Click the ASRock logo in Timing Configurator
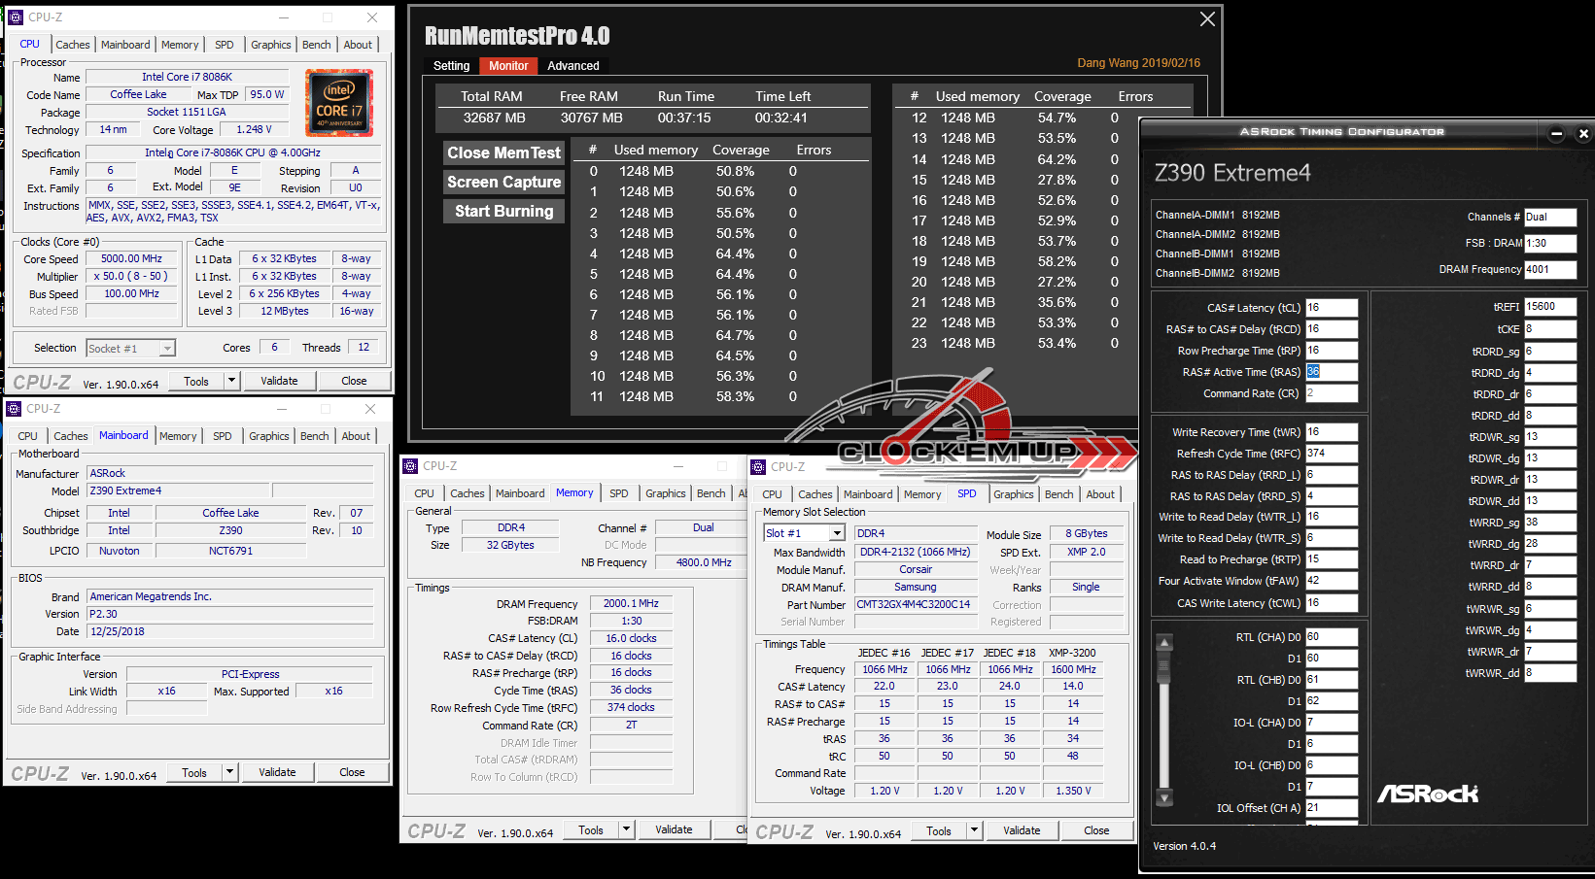1595x879 pixels. pos(1427,794)
